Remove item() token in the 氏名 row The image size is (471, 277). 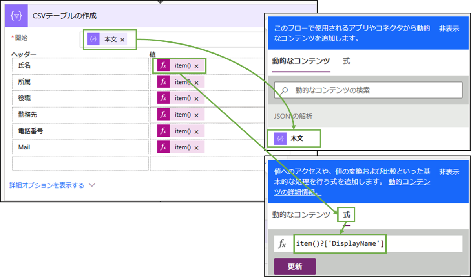196,66
